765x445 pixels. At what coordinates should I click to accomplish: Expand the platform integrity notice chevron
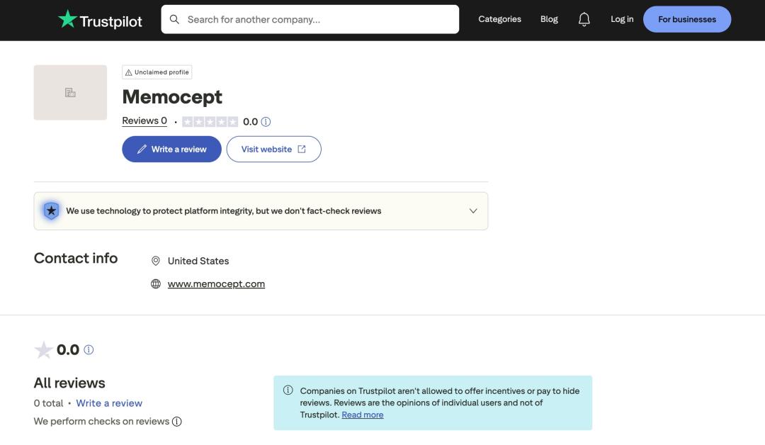(473, 211)
